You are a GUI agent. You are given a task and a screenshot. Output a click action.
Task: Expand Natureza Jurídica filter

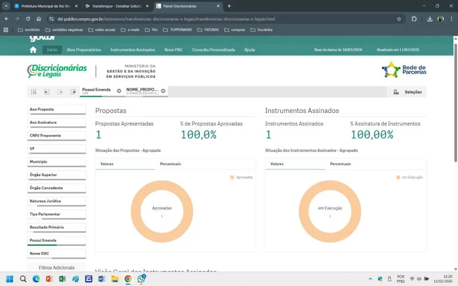(56, 201)
